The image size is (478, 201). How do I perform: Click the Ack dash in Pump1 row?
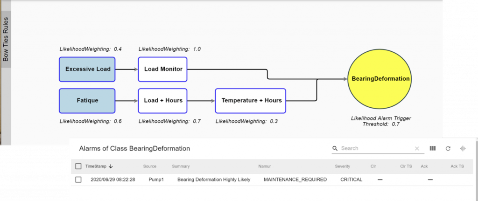[x=430, y=180]
